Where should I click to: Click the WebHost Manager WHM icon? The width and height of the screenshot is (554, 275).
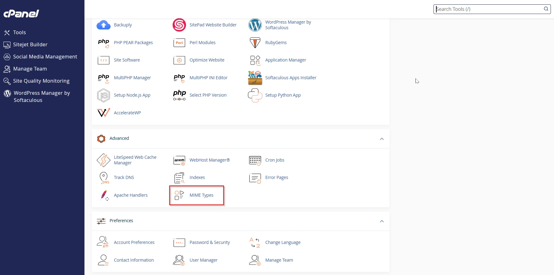tap(179, 160)
